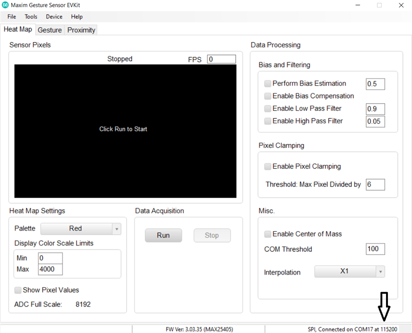Screen dimensions: 412x333
Task: Toggle Enable Bias Compensation checkbox
Action: pos(268,96)
